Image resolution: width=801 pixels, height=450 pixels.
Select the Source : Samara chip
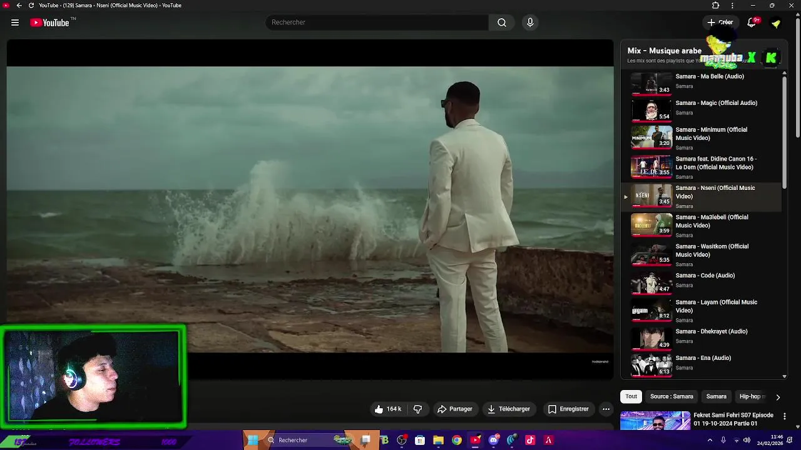coord(671,396)
